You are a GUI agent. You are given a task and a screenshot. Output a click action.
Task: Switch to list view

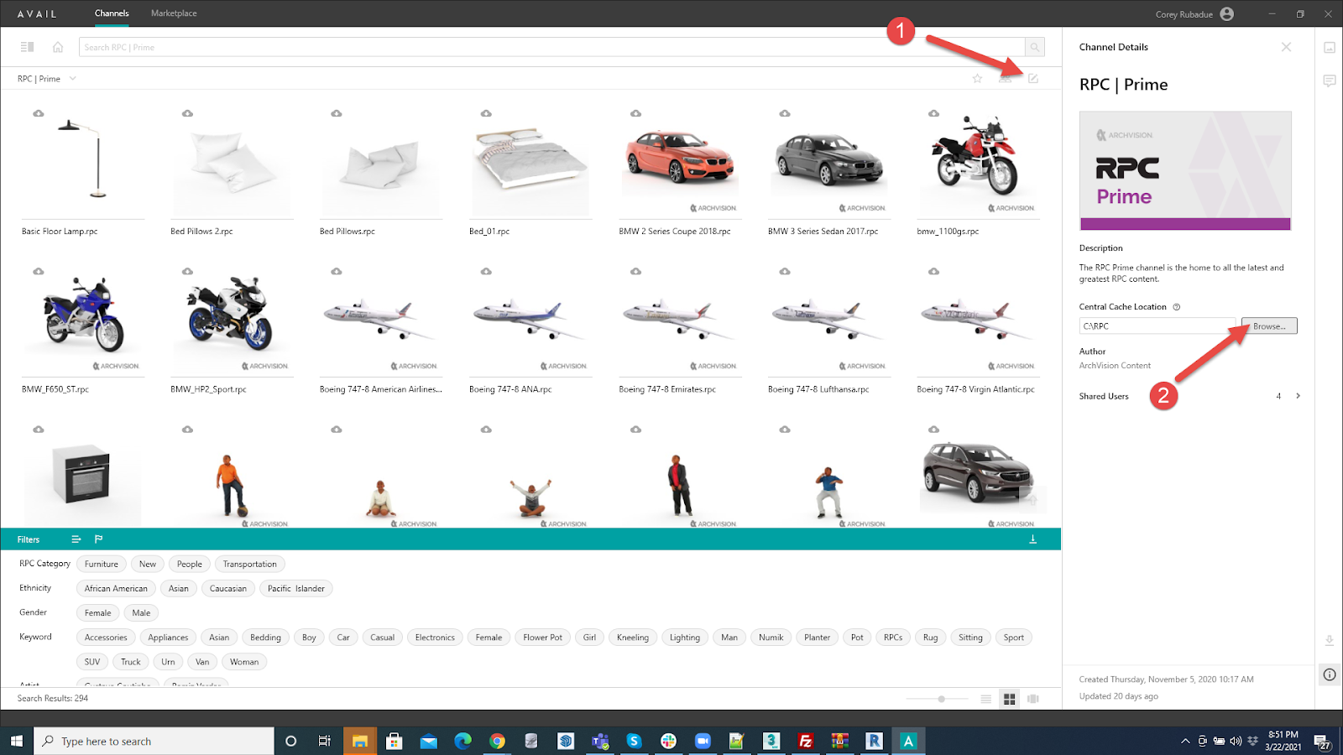(x=986, y=699)
